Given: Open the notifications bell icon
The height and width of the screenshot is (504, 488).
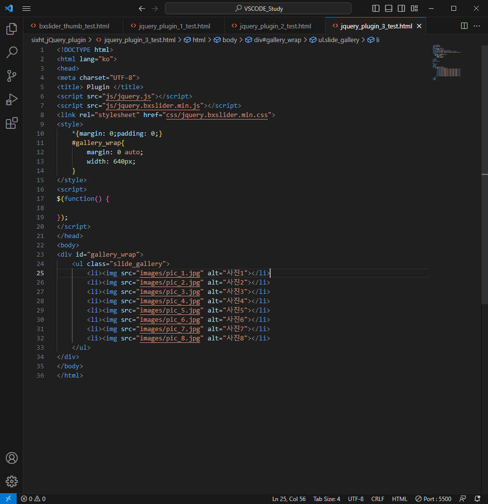Looking at the screenshot, I should coord(477,499).
